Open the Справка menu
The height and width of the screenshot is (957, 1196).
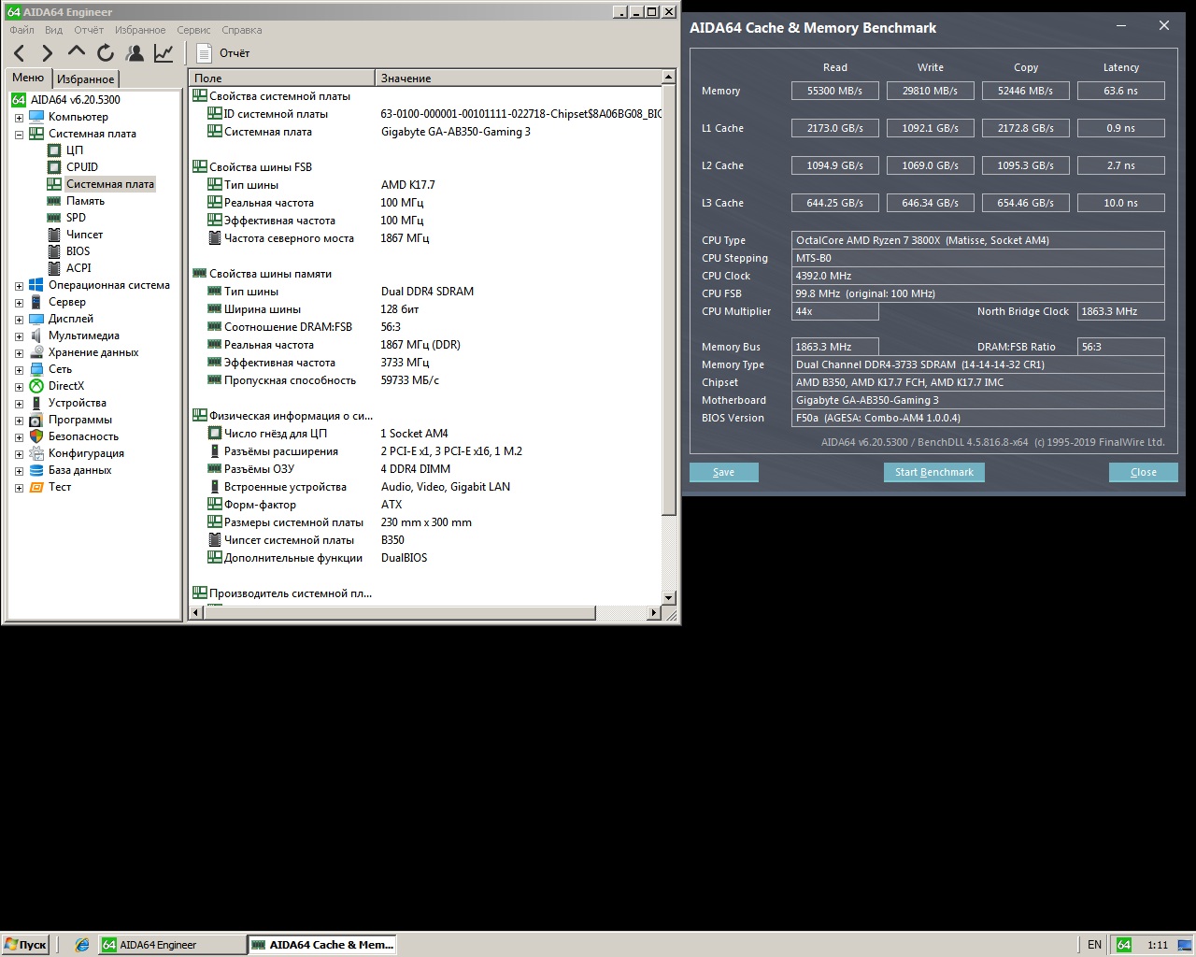point(241,30)
